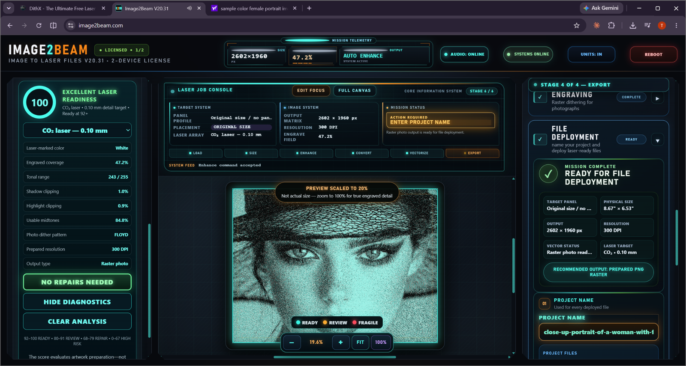
Task: Click the 100 readiness score ring
Action: pyautogui.click(x=39, y=102)
